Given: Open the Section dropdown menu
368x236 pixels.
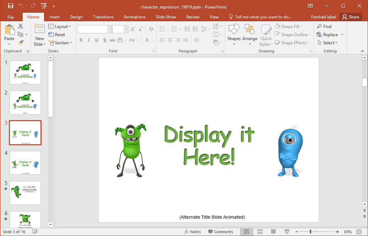Looking at the screenshot, I should tap(61, 43).
